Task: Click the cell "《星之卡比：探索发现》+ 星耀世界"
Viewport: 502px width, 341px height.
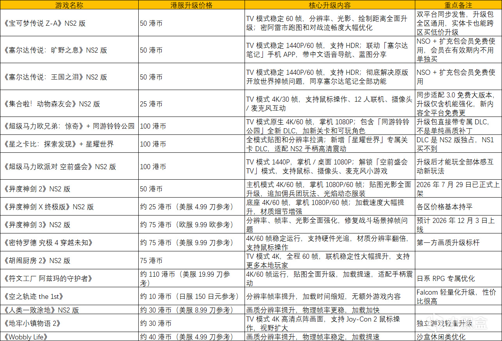Action: (x=69, y=144)
